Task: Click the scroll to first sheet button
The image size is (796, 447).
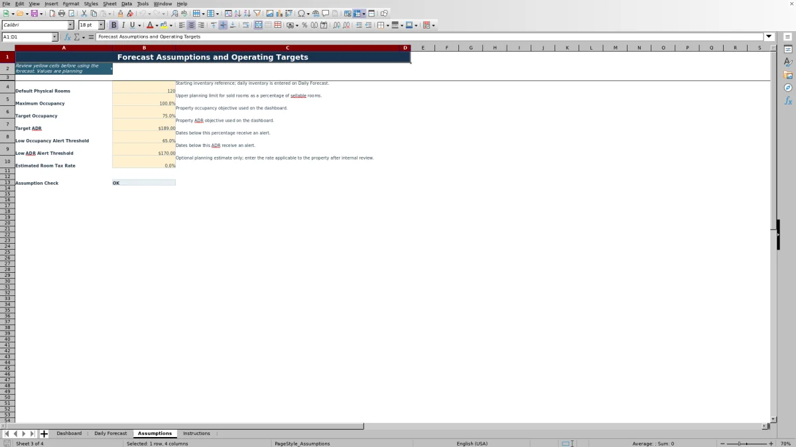Action: (7, 434)
